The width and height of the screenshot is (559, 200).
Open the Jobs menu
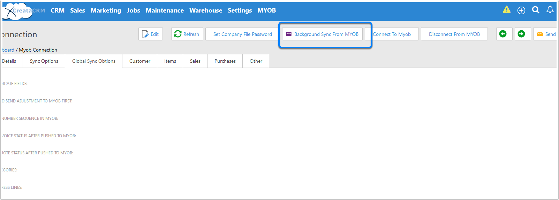click(x=134, y=10)
